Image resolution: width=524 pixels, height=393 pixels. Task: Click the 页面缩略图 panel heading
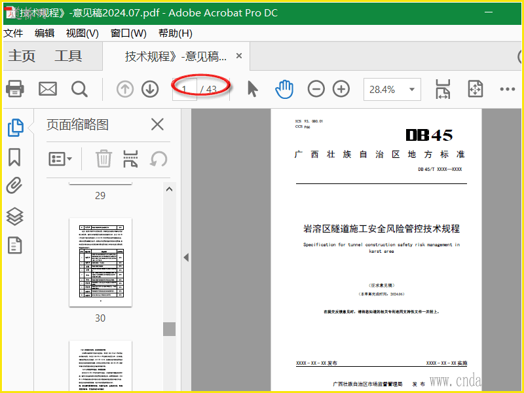pos(77,124)
